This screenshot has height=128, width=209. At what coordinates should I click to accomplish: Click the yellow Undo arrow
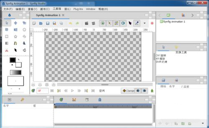70,23
